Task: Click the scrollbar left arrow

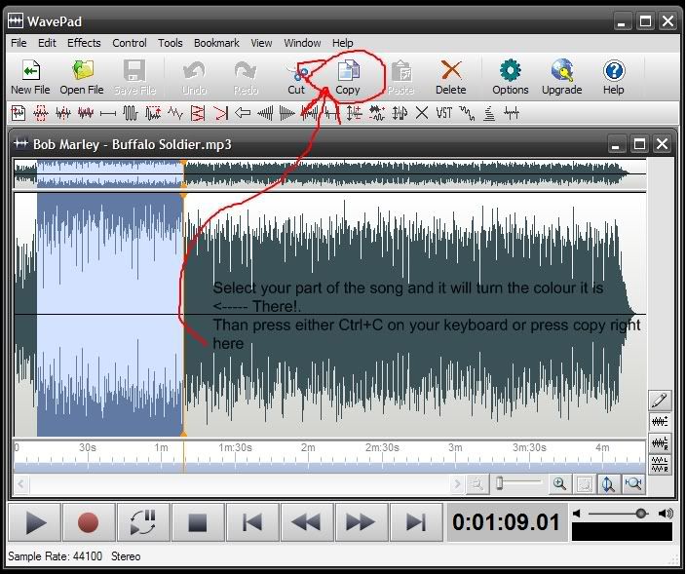Action: tap(20, 484)
